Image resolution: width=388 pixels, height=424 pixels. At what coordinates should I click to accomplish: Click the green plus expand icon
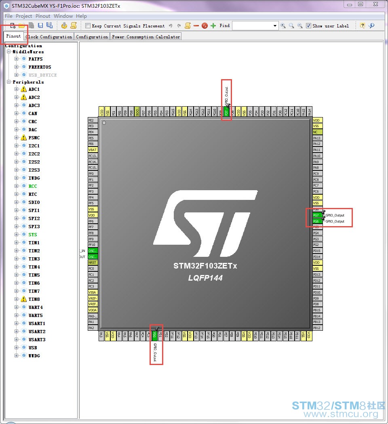coord(213,26)
